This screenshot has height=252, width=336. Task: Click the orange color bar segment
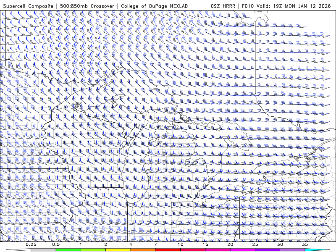click(143, 250)
